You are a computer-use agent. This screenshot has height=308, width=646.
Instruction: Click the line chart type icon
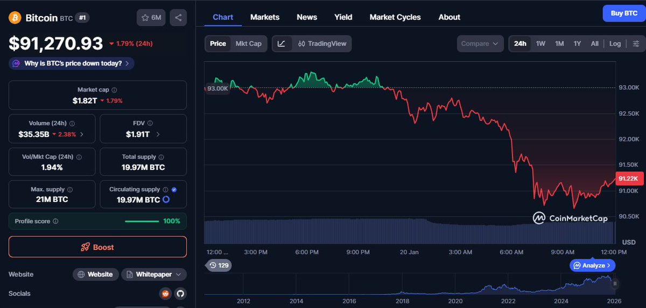pos(282,44)
